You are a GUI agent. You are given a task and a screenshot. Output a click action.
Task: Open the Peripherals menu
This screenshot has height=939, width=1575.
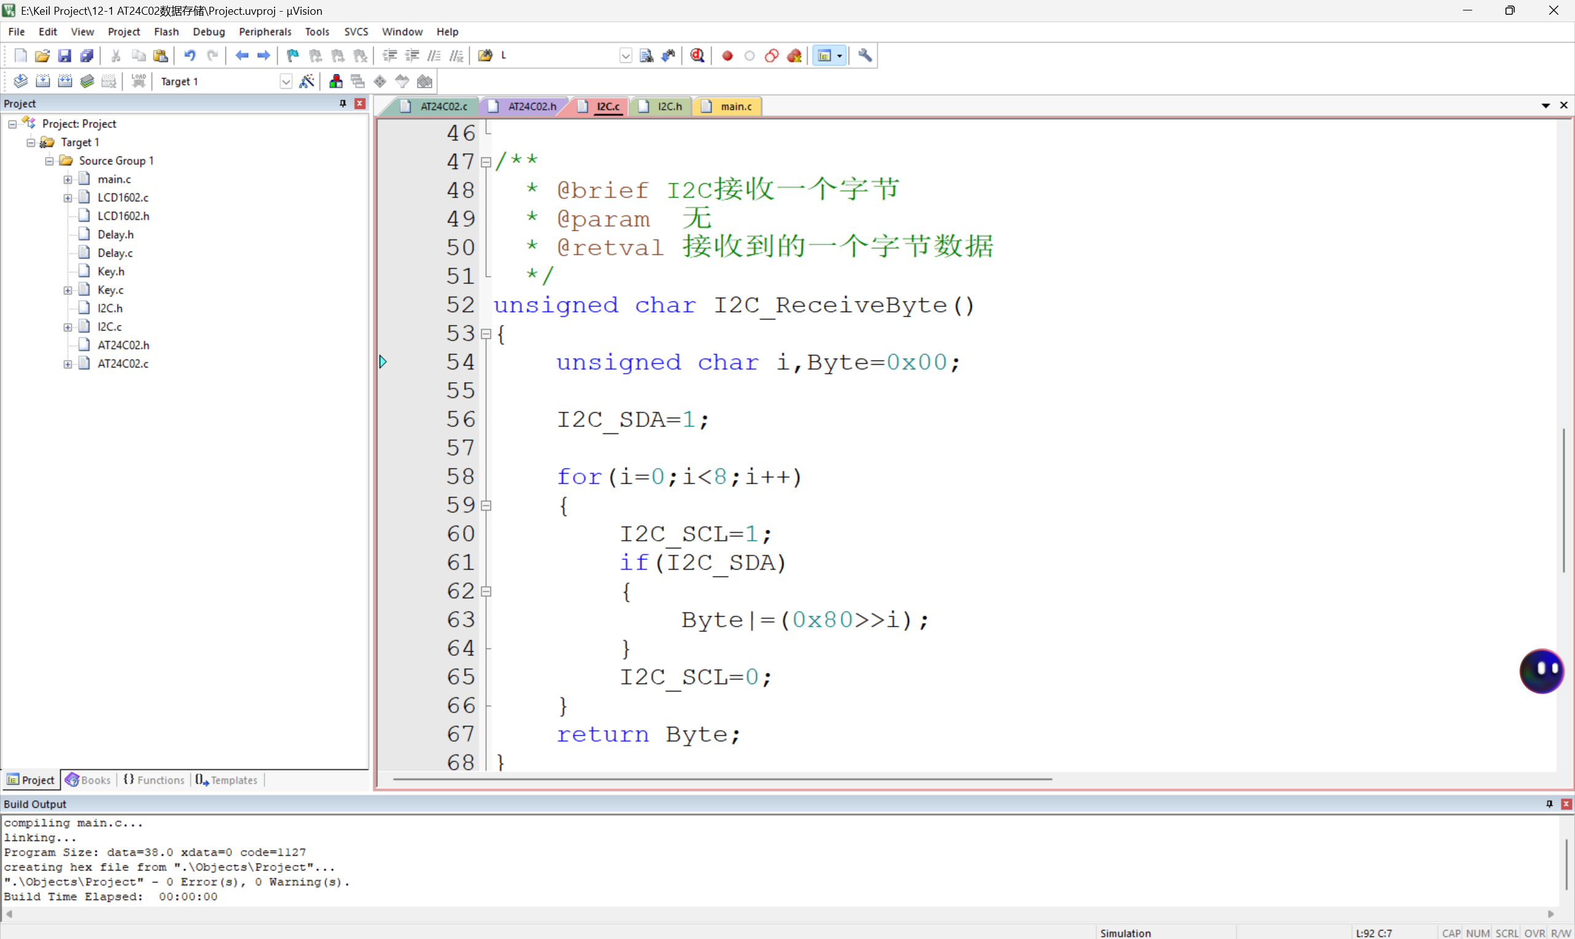click(265, 31)
